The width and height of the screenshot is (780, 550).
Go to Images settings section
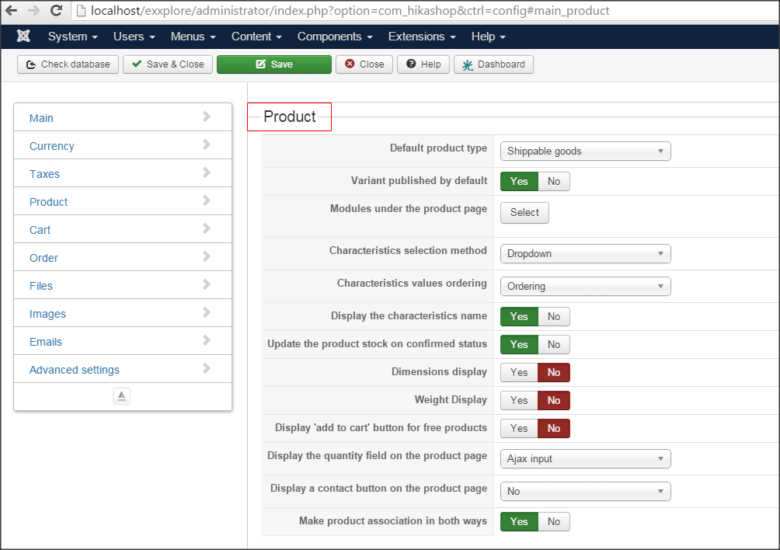pyautogui.click(x=123, y=313)
